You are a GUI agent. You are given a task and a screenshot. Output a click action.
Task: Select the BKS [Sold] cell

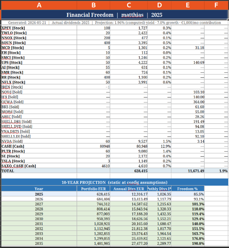coord(39,107)
